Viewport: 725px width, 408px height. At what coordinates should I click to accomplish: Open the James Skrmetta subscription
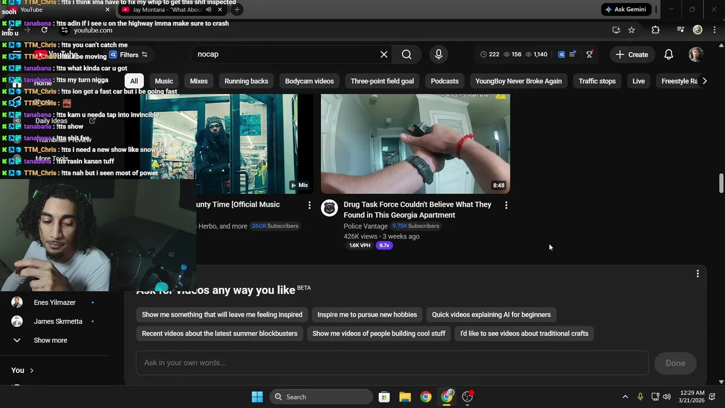click(58, 321)
